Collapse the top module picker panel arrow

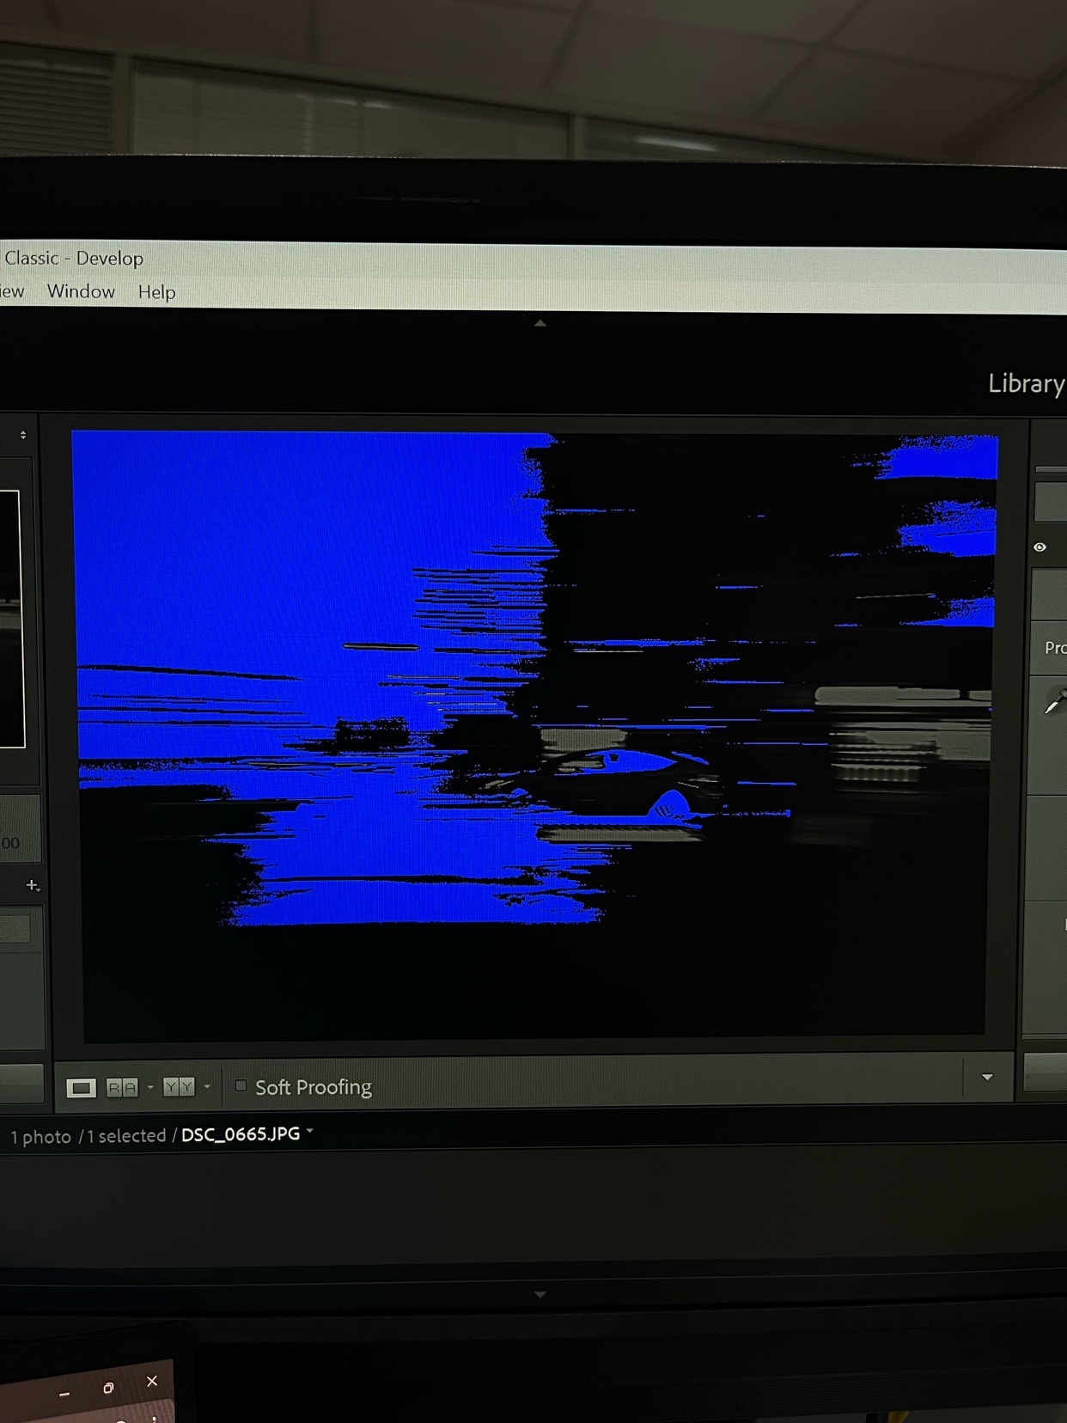pos(540,324)
